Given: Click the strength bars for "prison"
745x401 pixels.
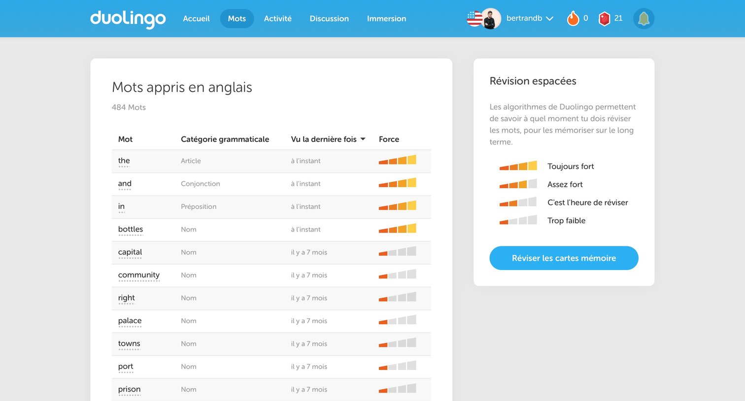Looking at the screenshot, I should (398, 388).
